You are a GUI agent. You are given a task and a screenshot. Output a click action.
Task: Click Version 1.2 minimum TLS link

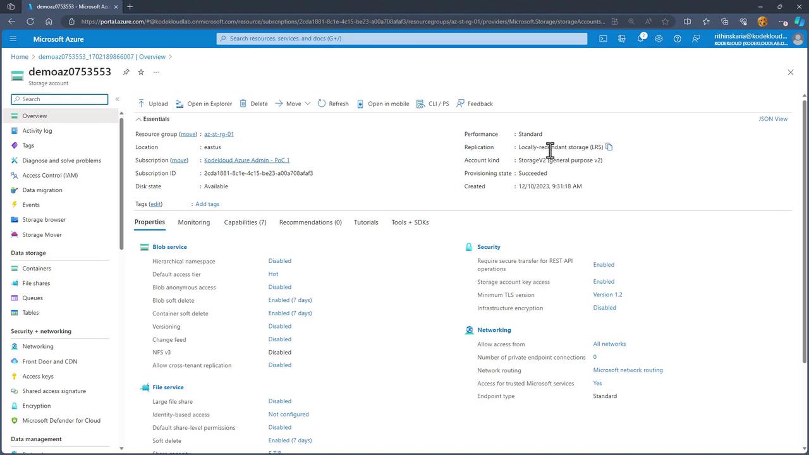point(607,295)
